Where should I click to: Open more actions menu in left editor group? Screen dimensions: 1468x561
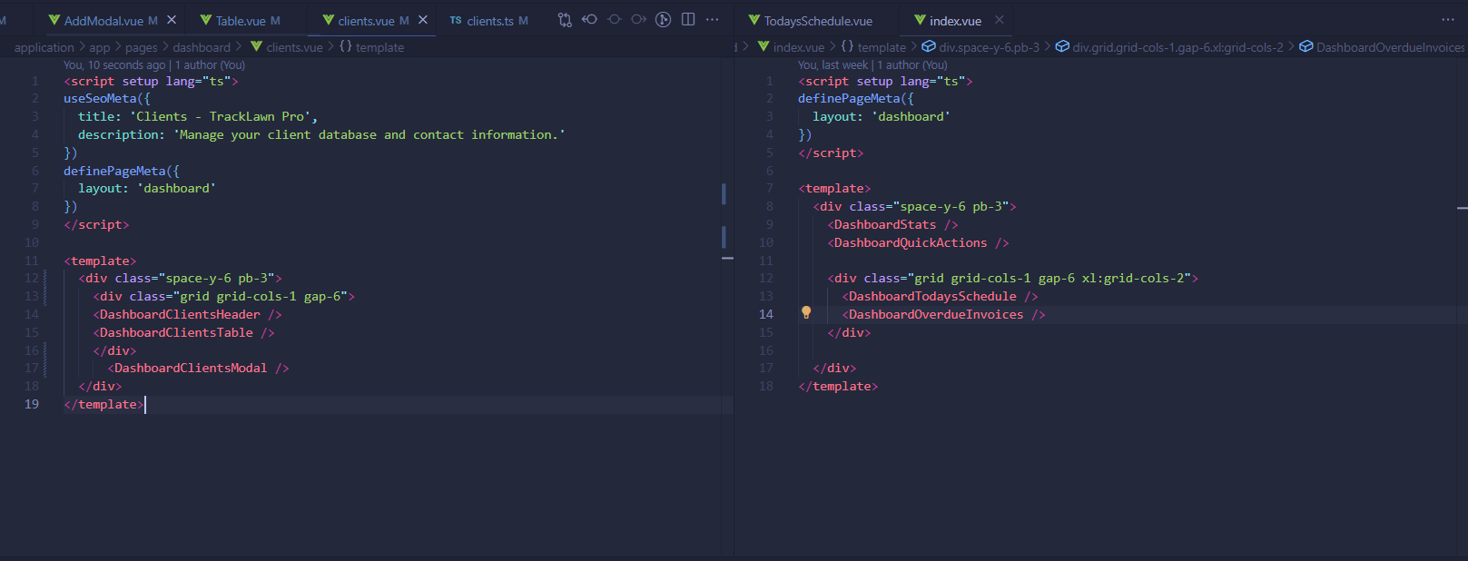click(713, 20)
